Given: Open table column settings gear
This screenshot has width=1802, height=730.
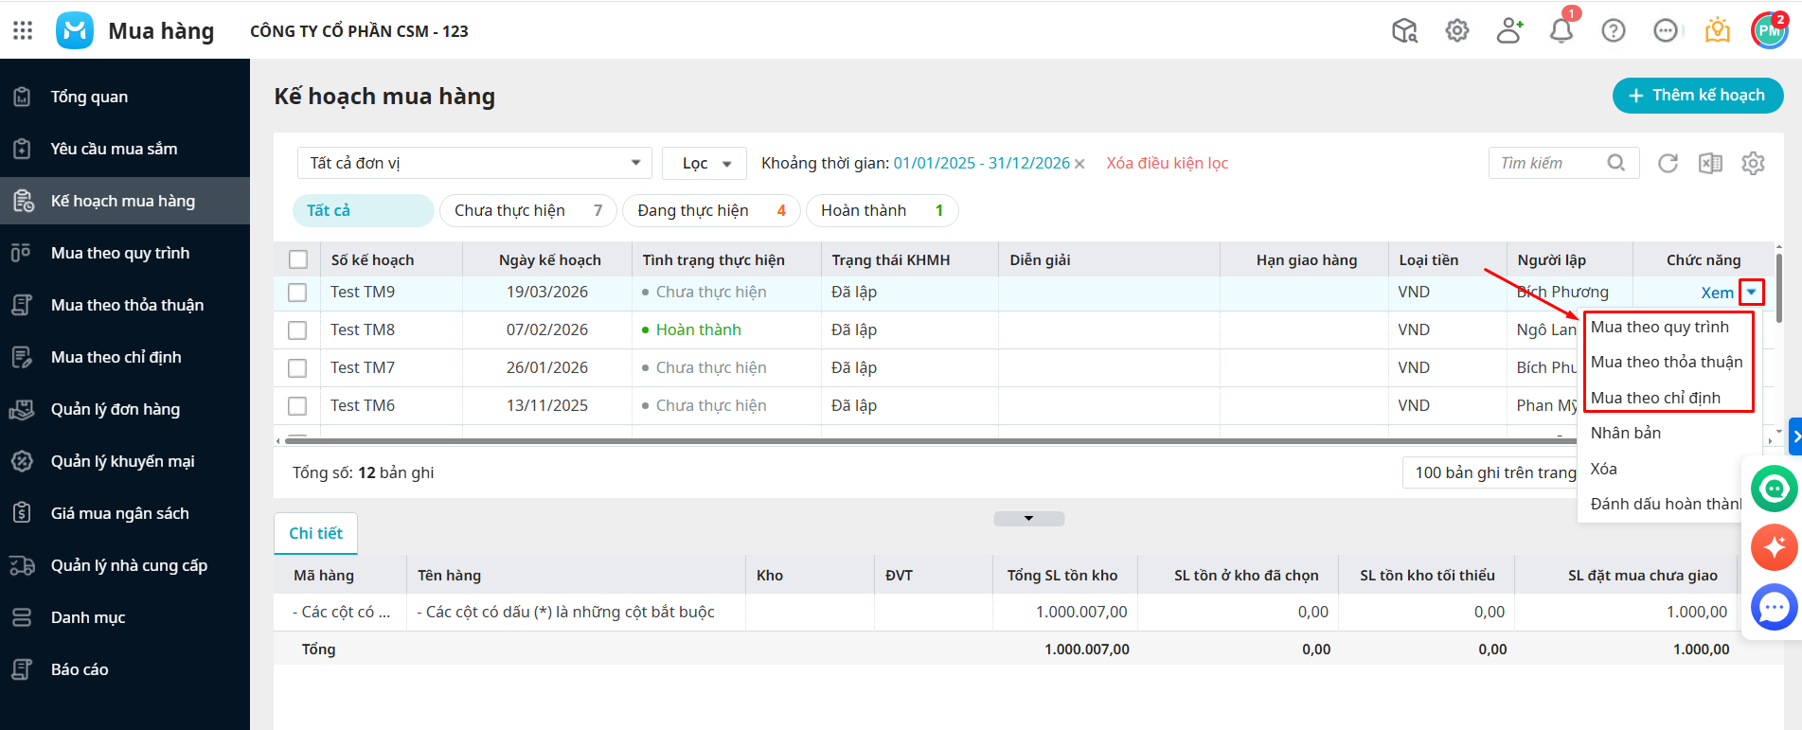Looking at the screenshot, I should tap(1754, 163).
